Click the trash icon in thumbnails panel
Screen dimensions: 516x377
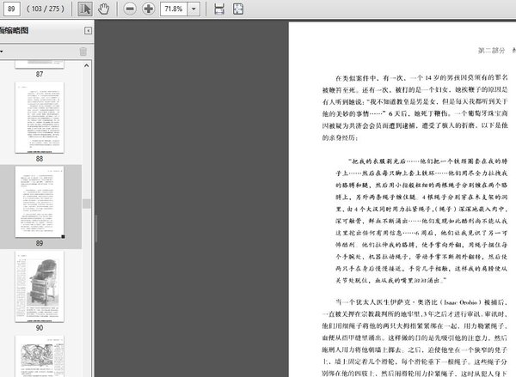click(x=83, y=52)
